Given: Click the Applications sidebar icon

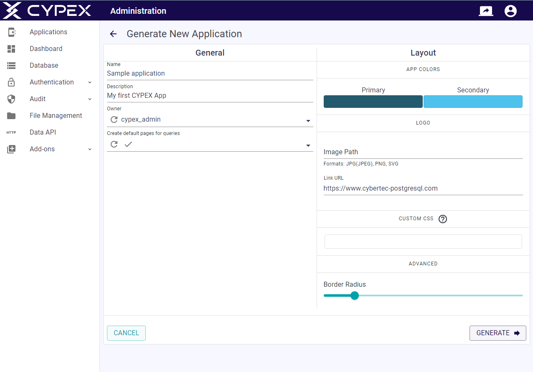Looking at the screenshot, I should pos(11,32).
